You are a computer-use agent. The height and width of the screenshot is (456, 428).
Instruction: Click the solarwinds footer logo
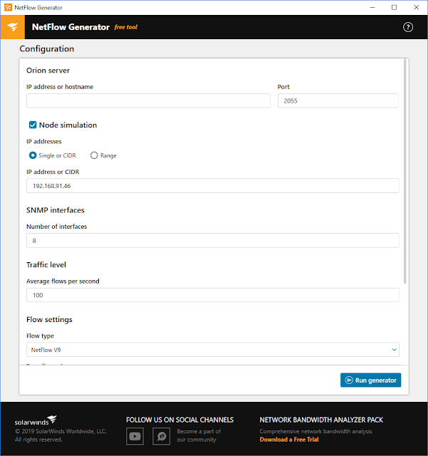36,421
